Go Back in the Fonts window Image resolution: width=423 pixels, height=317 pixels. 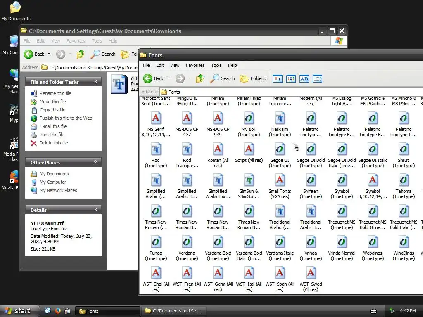[x=153, y=78]
